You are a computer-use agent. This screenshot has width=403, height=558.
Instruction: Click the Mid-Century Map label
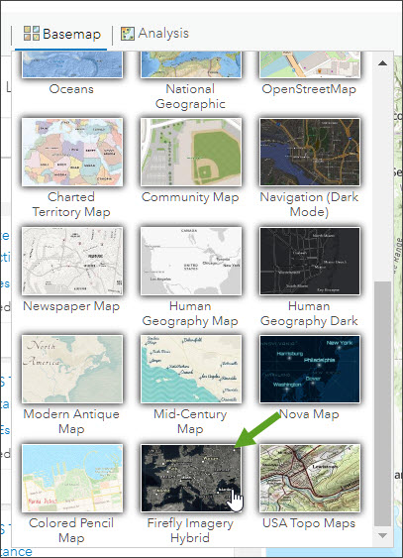(x=190, y=421)
